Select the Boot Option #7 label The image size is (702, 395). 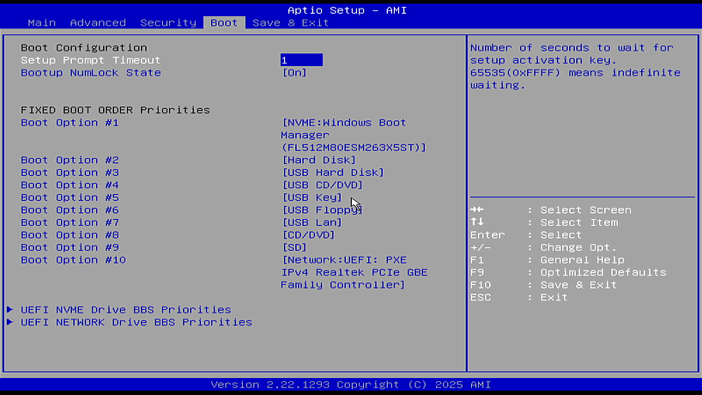[70, 222]
